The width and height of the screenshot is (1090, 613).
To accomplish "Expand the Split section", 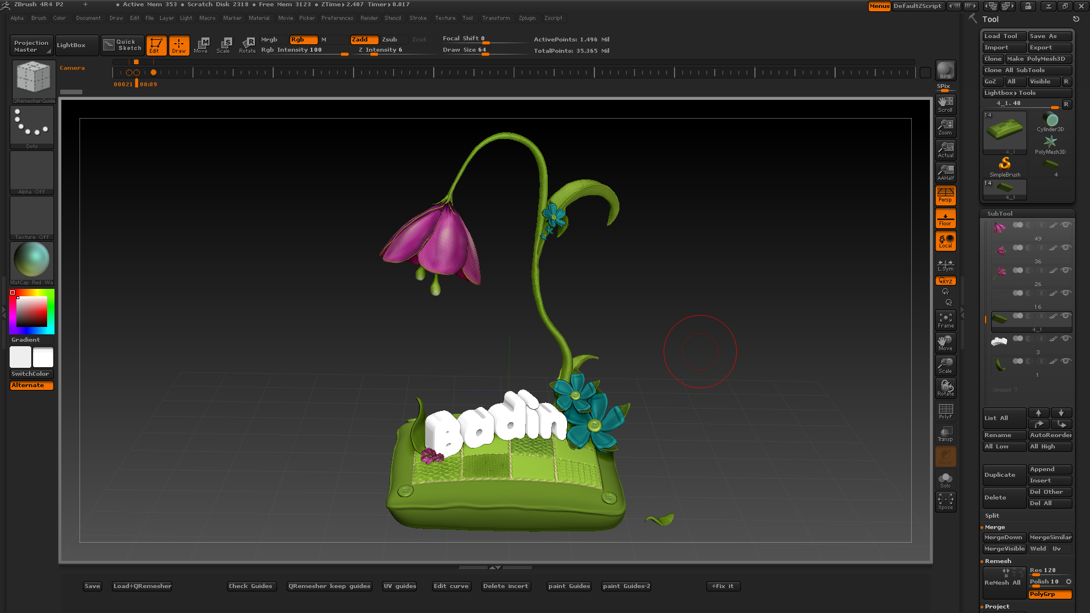I will click(992, 515).
